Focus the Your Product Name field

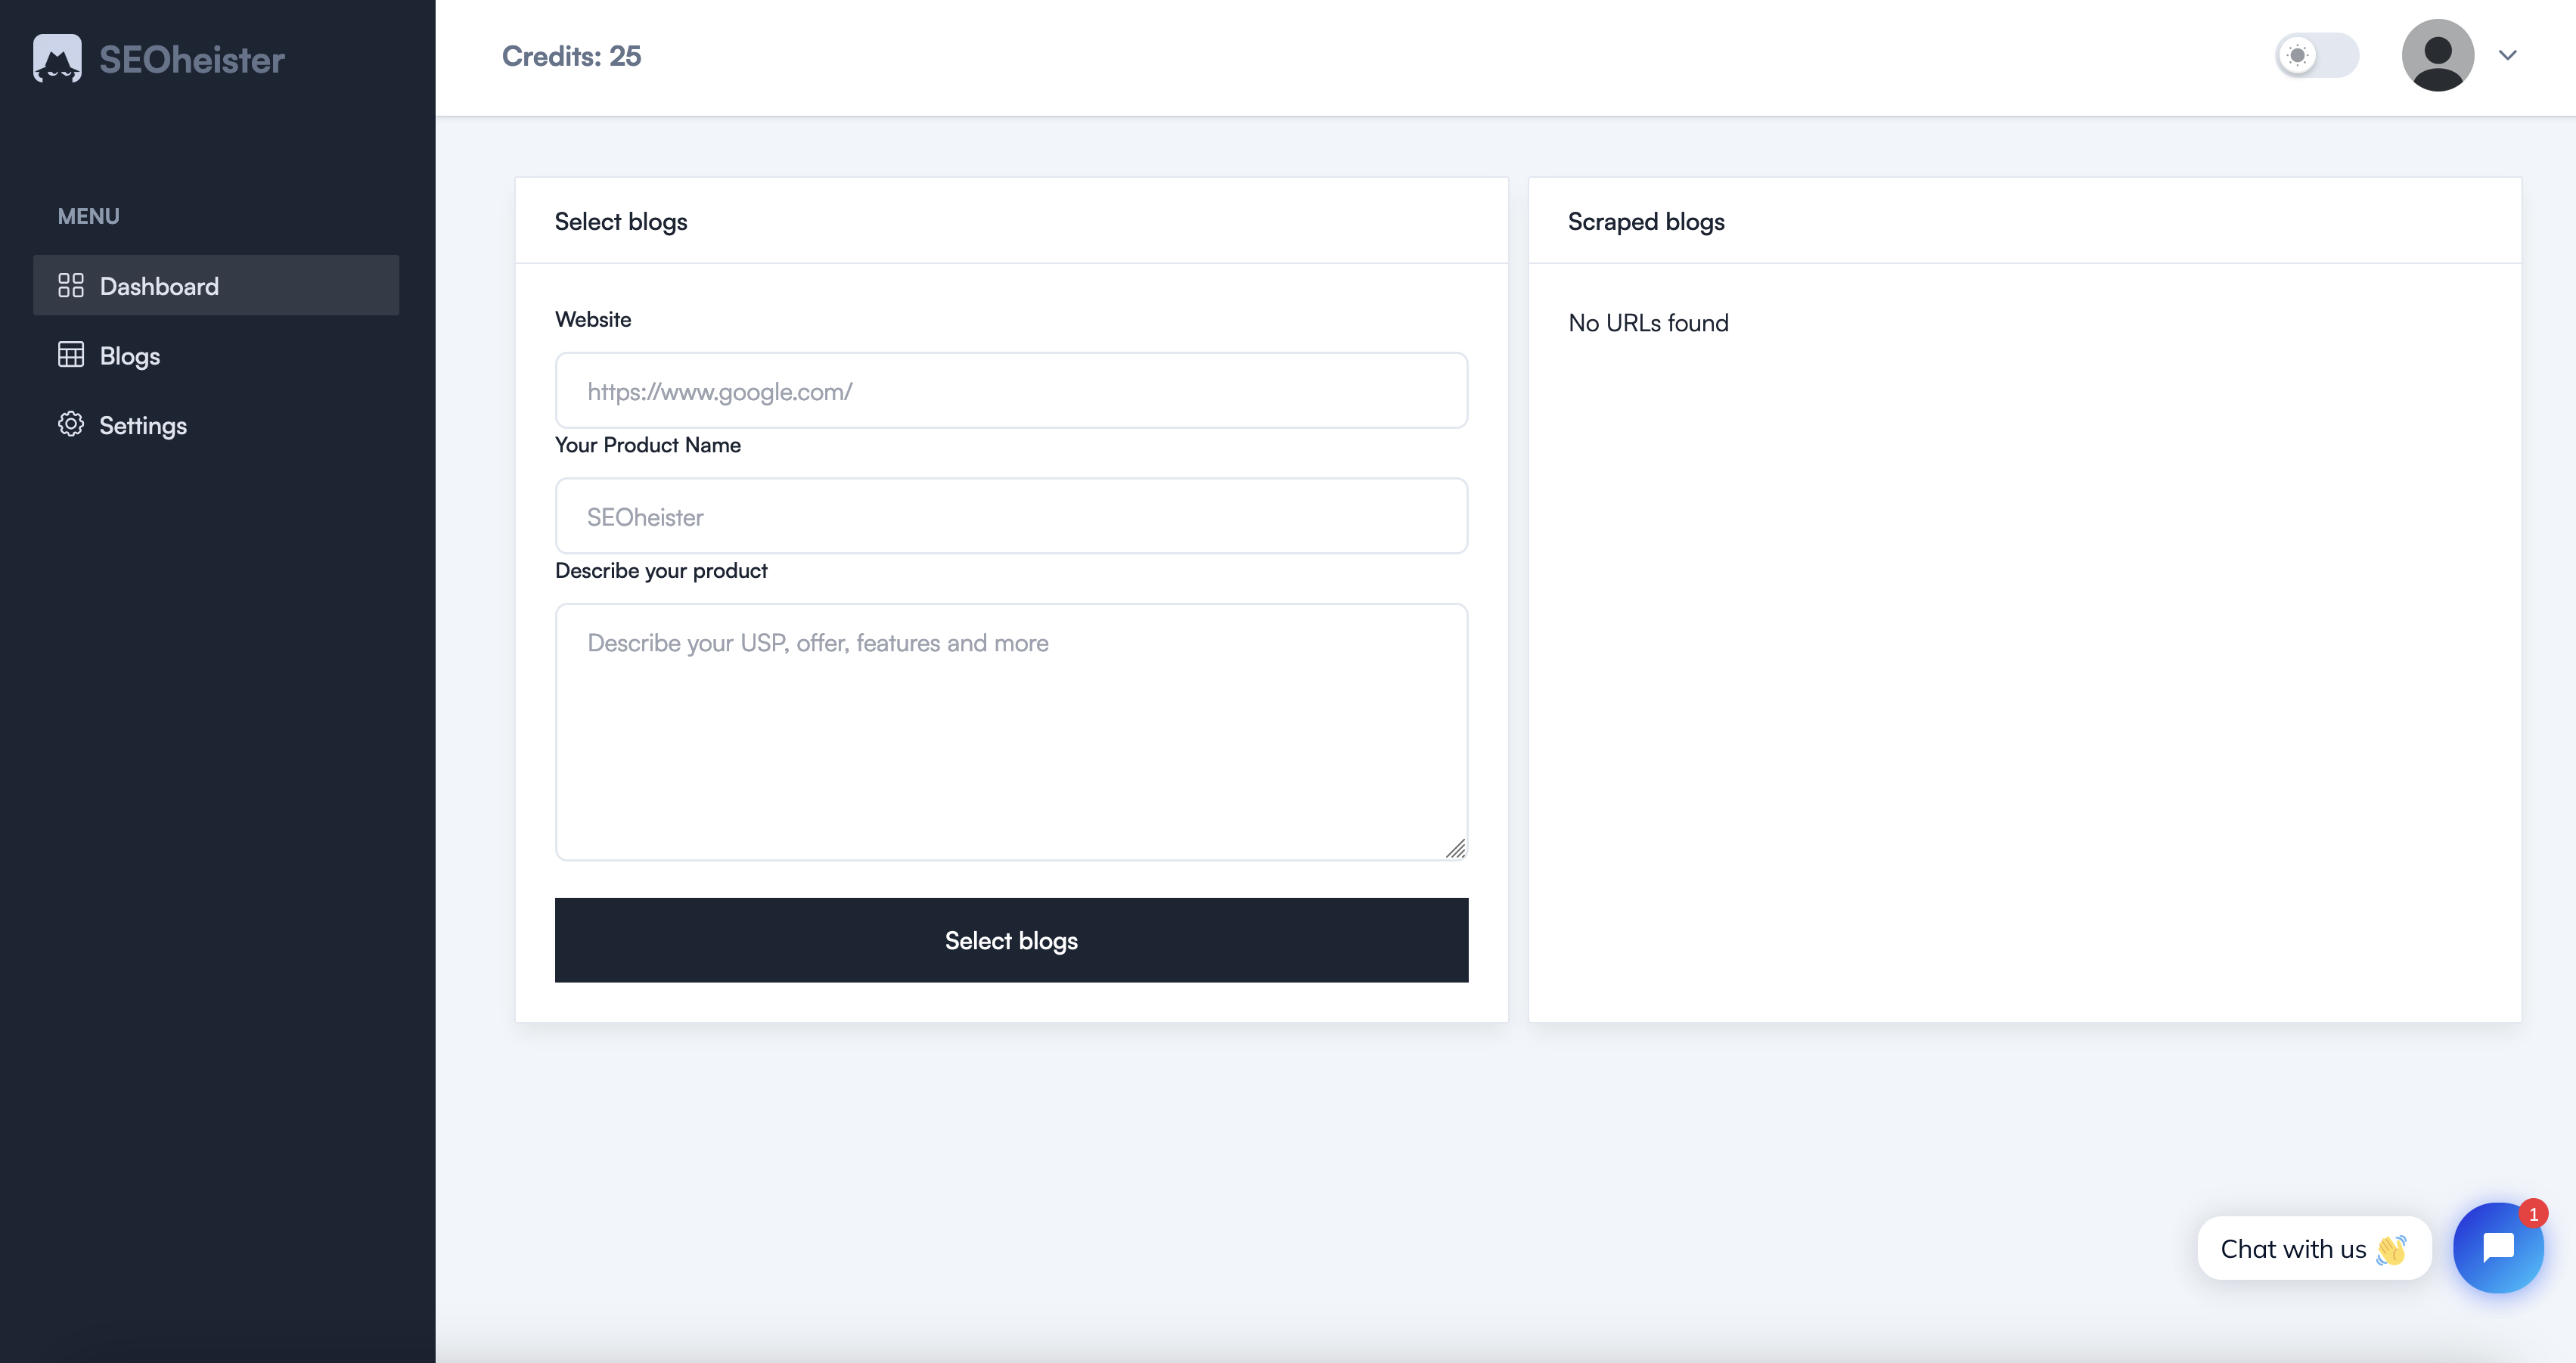tap(1011, 516)
